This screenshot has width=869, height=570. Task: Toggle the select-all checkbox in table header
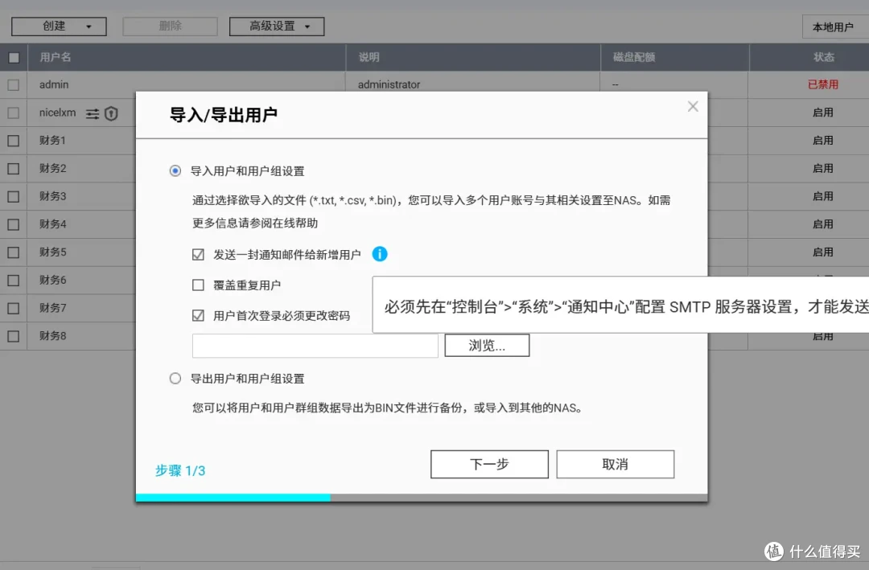[x=14, y=58]
